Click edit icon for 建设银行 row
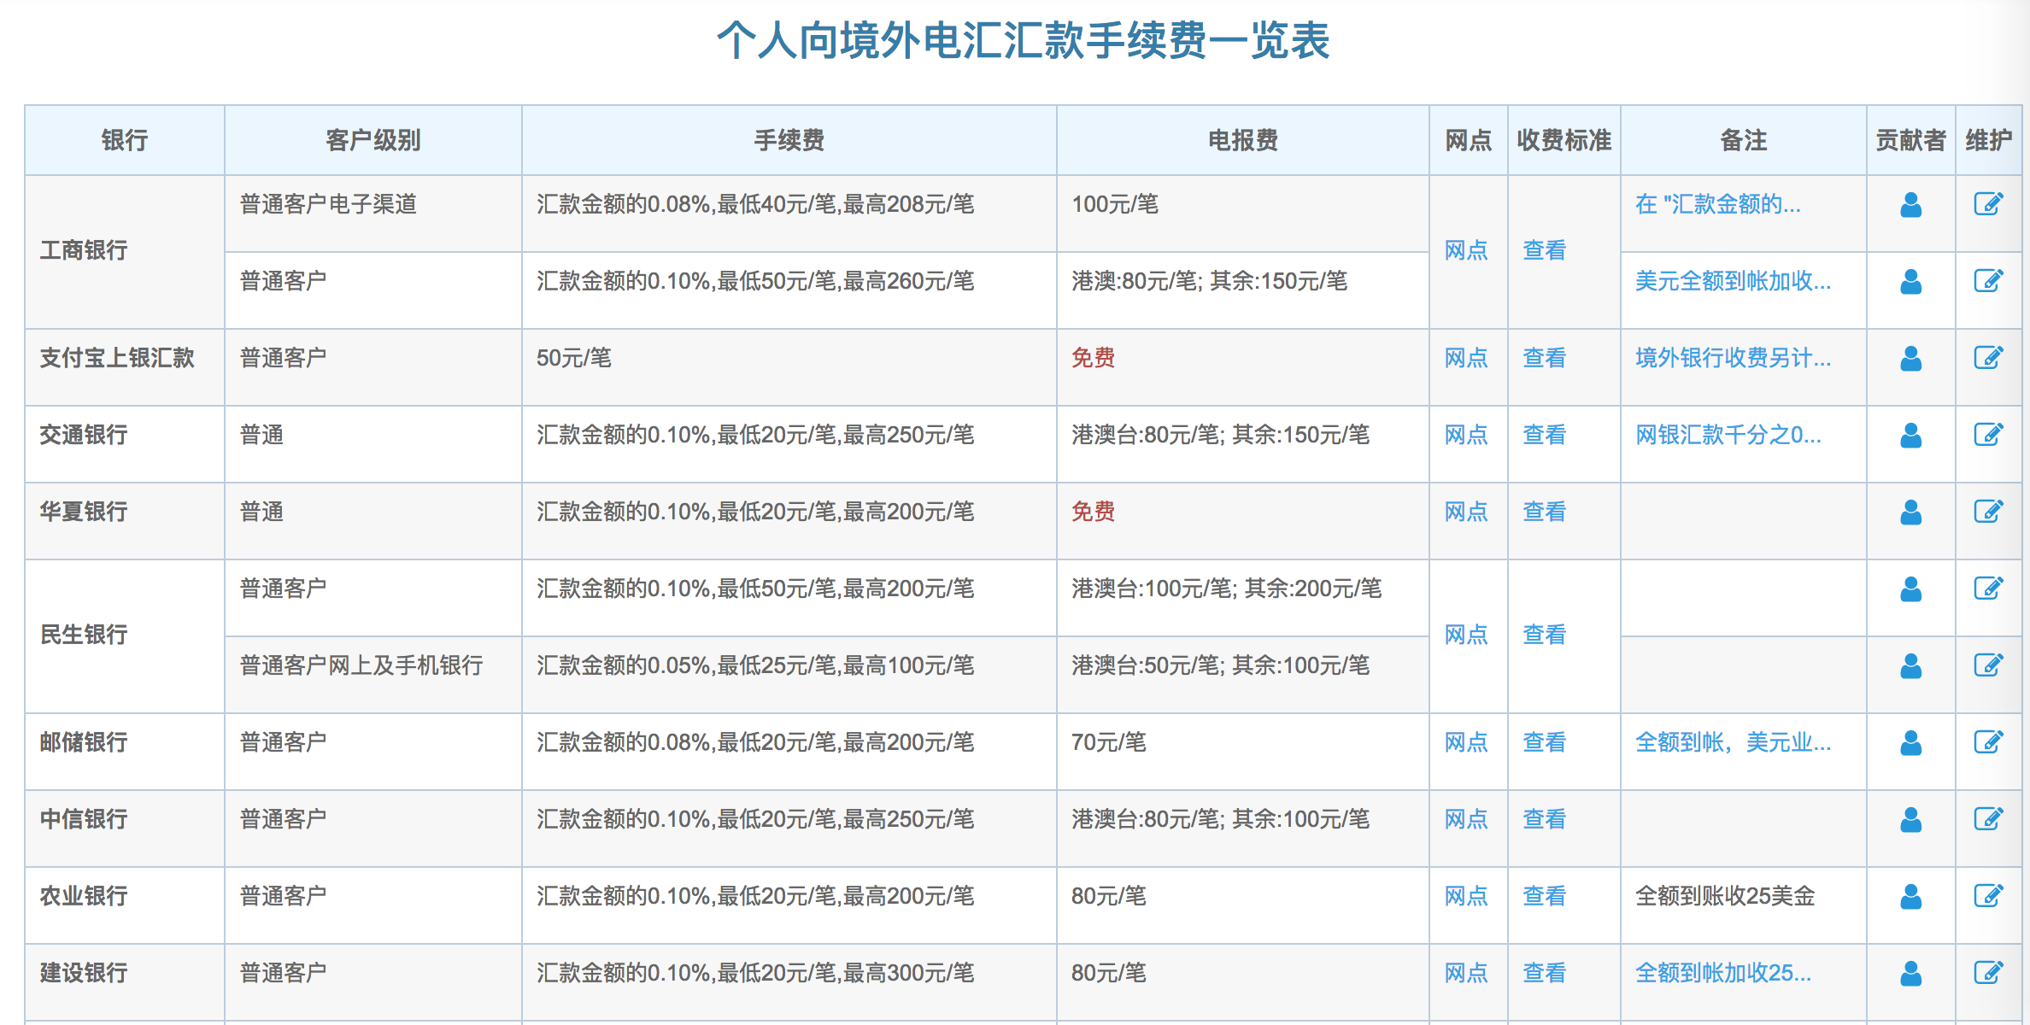 1988,973
